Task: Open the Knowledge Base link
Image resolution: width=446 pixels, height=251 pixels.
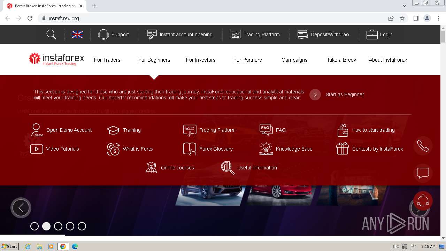Action: coord(294,149)
